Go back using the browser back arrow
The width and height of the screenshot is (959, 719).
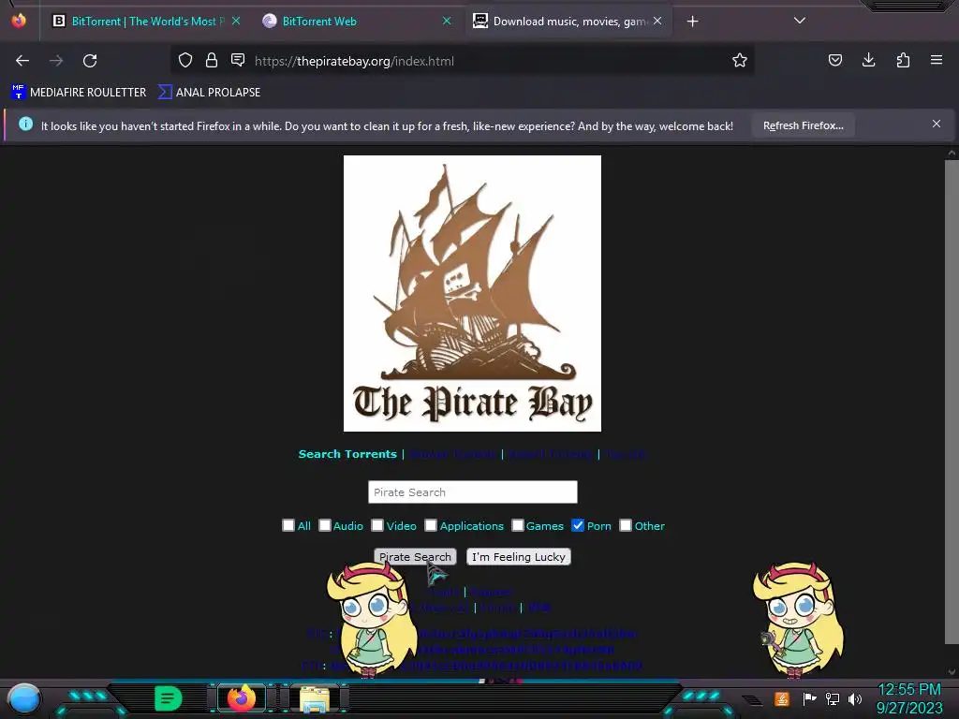[x=22, y=61]
